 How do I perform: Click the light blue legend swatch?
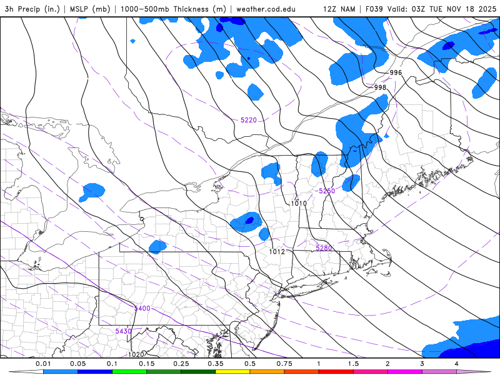coord(61,372)
